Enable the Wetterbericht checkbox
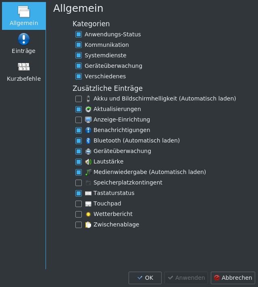The image size is (258, 287). [79, 214]
